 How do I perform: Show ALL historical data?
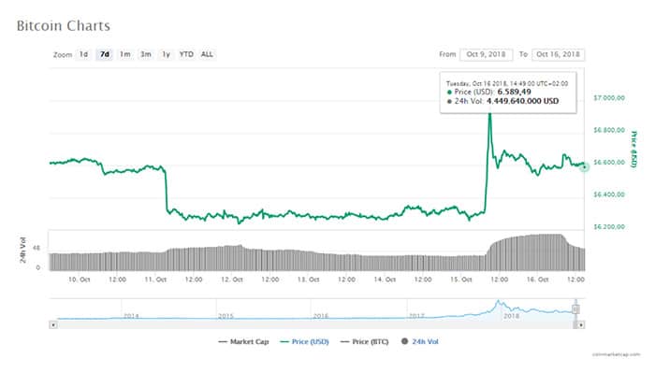pos(207,54)
